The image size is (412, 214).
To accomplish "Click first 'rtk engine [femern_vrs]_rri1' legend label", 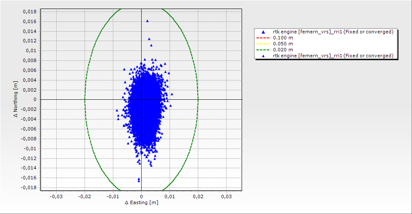I will (x=333, y=32).
